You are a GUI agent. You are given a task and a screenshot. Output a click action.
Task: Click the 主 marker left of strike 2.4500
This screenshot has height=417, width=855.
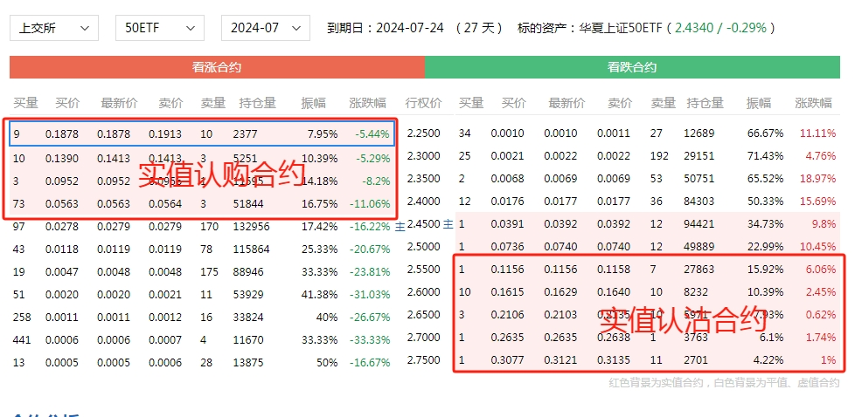click(x=400, y=227)
